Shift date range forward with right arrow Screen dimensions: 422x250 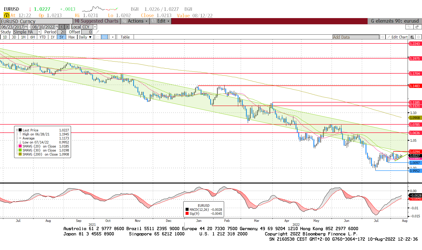(67, 27)
